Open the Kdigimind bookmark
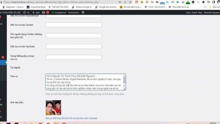Image resolution: width=220 pixels, height=124 pixels. [13, 7]
